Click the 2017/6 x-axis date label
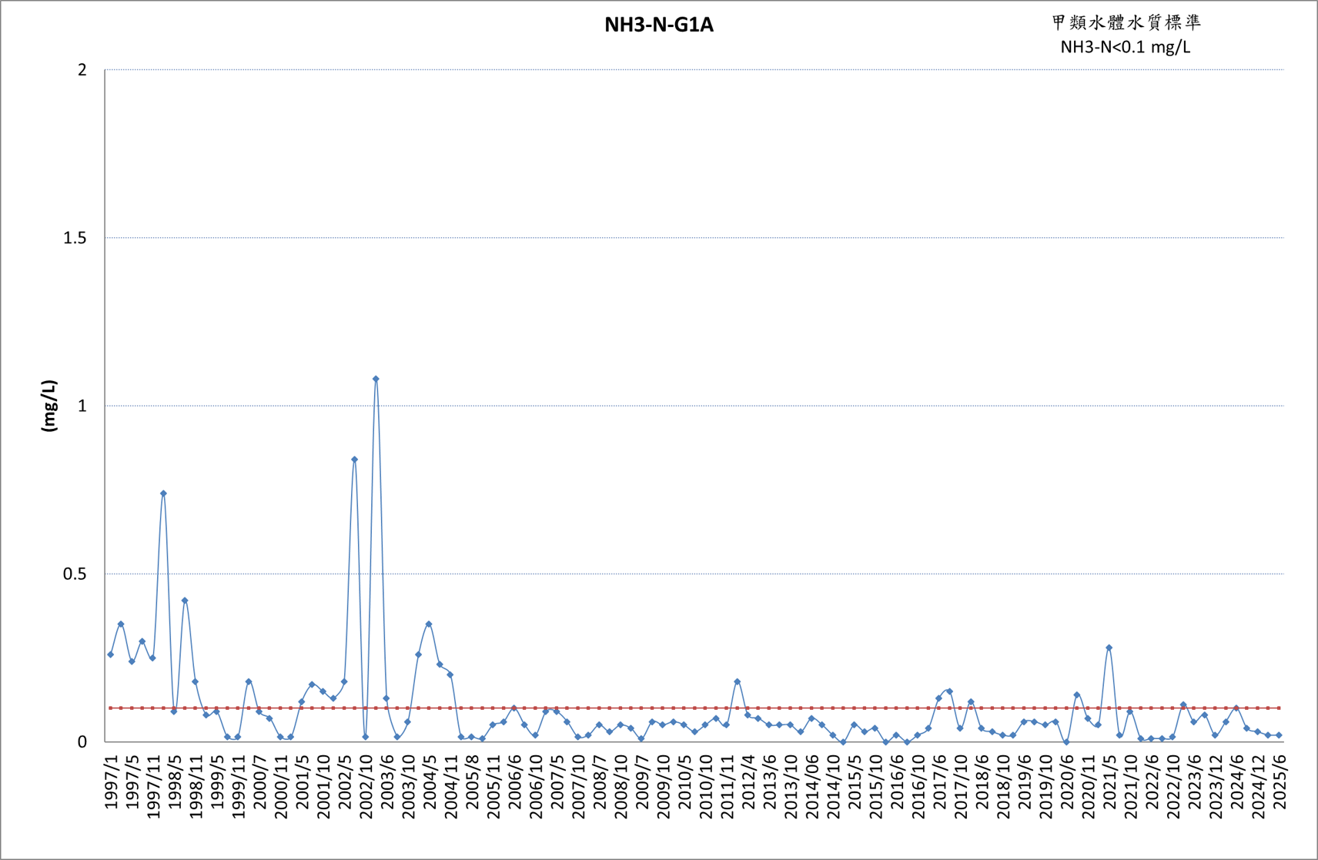This screenshot has width=1318, height=860. (939, 781)
